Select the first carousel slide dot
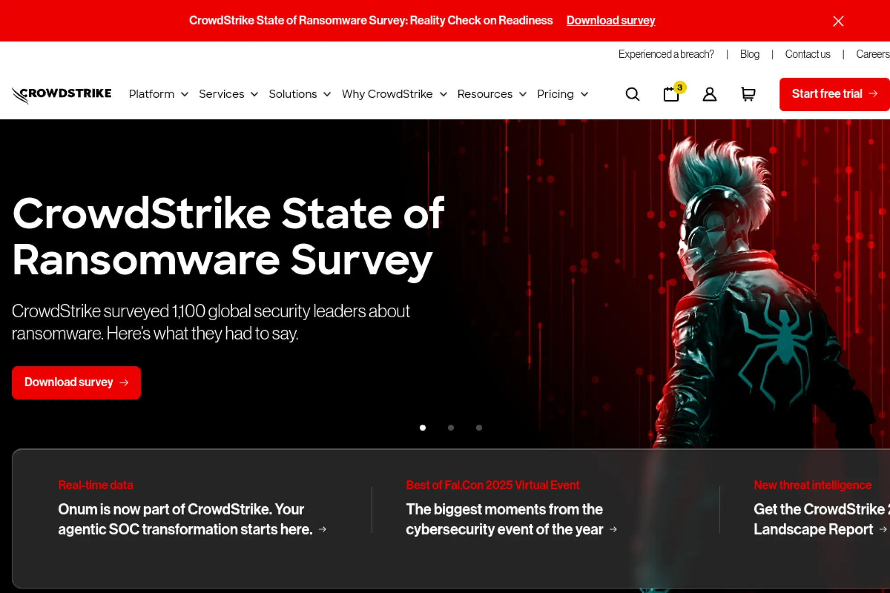 (x=423, y=428)
